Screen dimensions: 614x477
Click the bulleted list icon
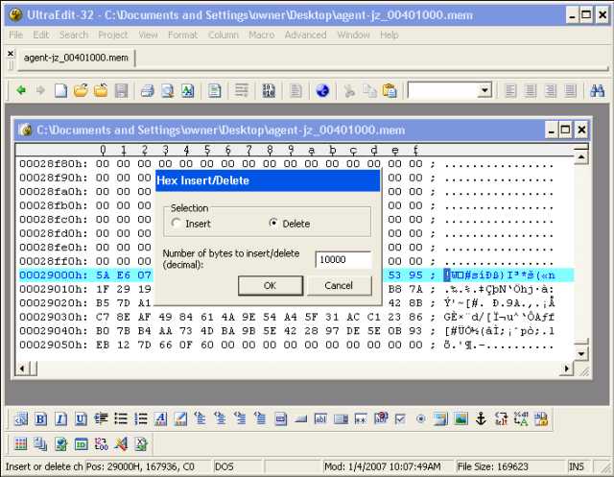point(121,419)
